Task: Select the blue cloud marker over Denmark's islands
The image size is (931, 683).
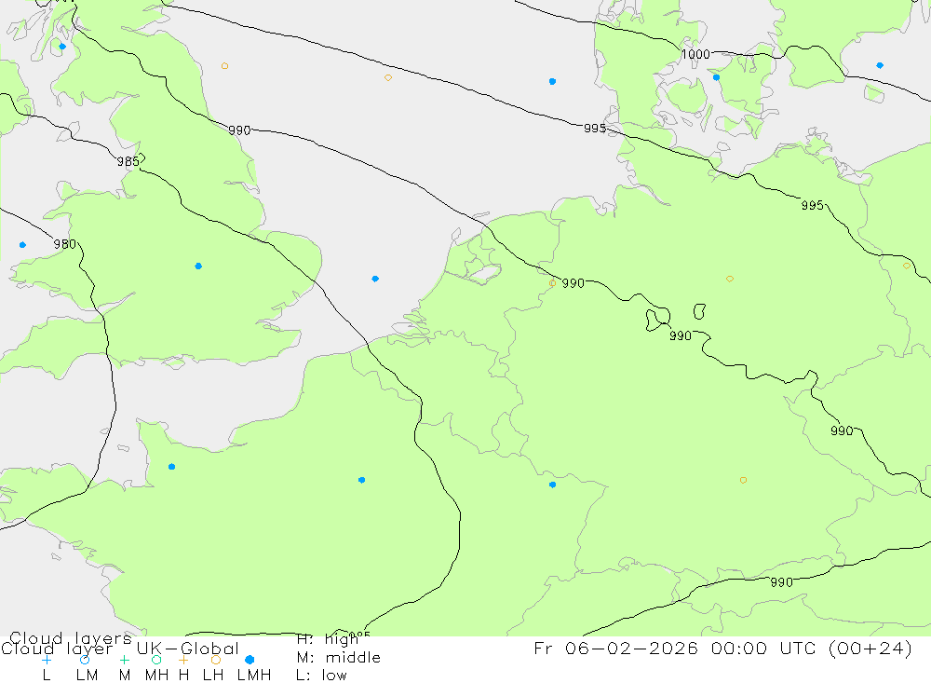Action: point(716,77)
